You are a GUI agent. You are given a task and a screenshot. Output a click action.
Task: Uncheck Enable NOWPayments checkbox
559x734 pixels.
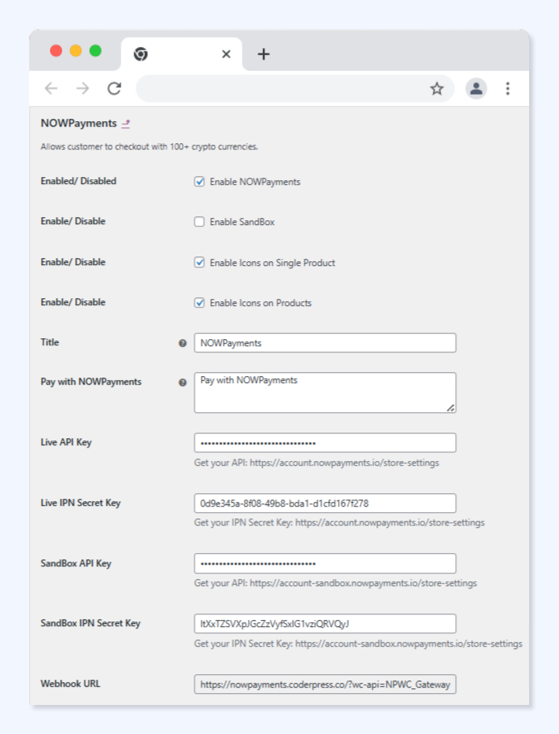[200, 182]
